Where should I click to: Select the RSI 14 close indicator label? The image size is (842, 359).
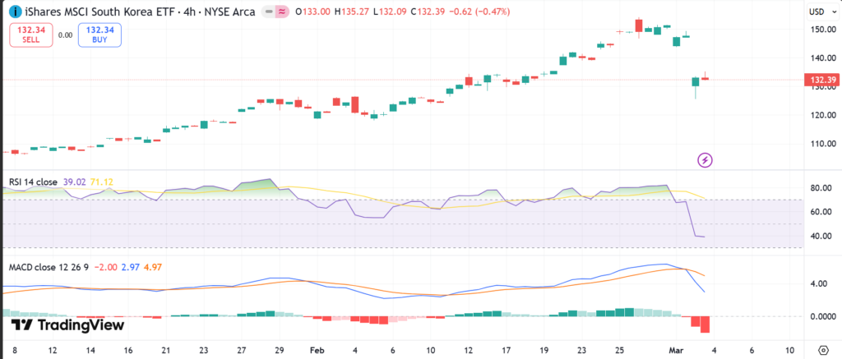[x=33, y=182]
